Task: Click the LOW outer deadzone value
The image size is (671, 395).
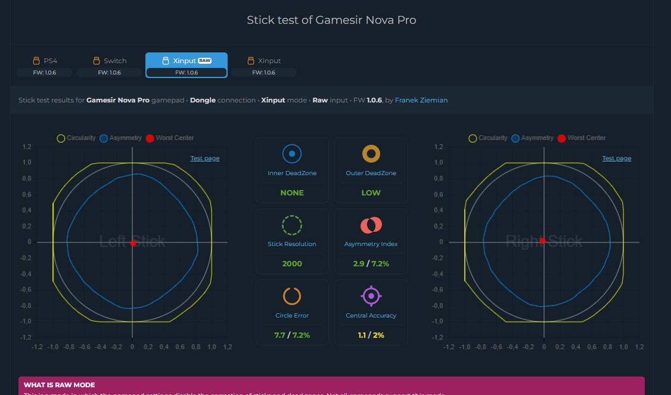Action: pos(371,193)
